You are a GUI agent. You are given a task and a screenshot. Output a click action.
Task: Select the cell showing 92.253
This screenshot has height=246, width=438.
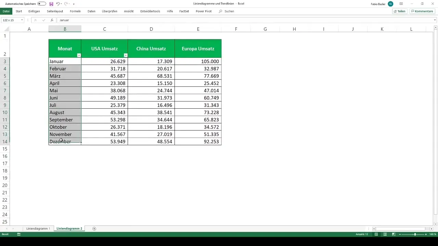[198, 141]
